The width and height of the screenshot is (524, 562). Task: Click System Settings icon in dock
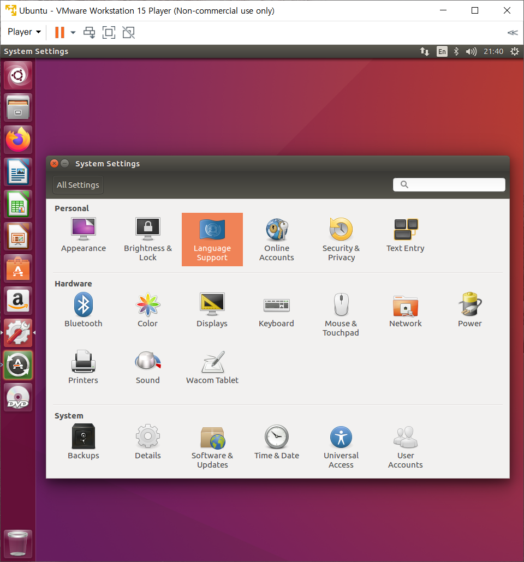18,333
